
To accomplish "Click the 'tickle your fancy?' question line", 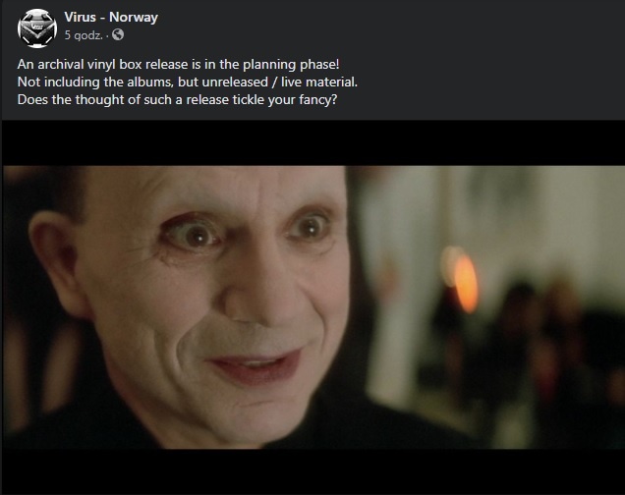I will pyautogui.click(x=177, y=99).
